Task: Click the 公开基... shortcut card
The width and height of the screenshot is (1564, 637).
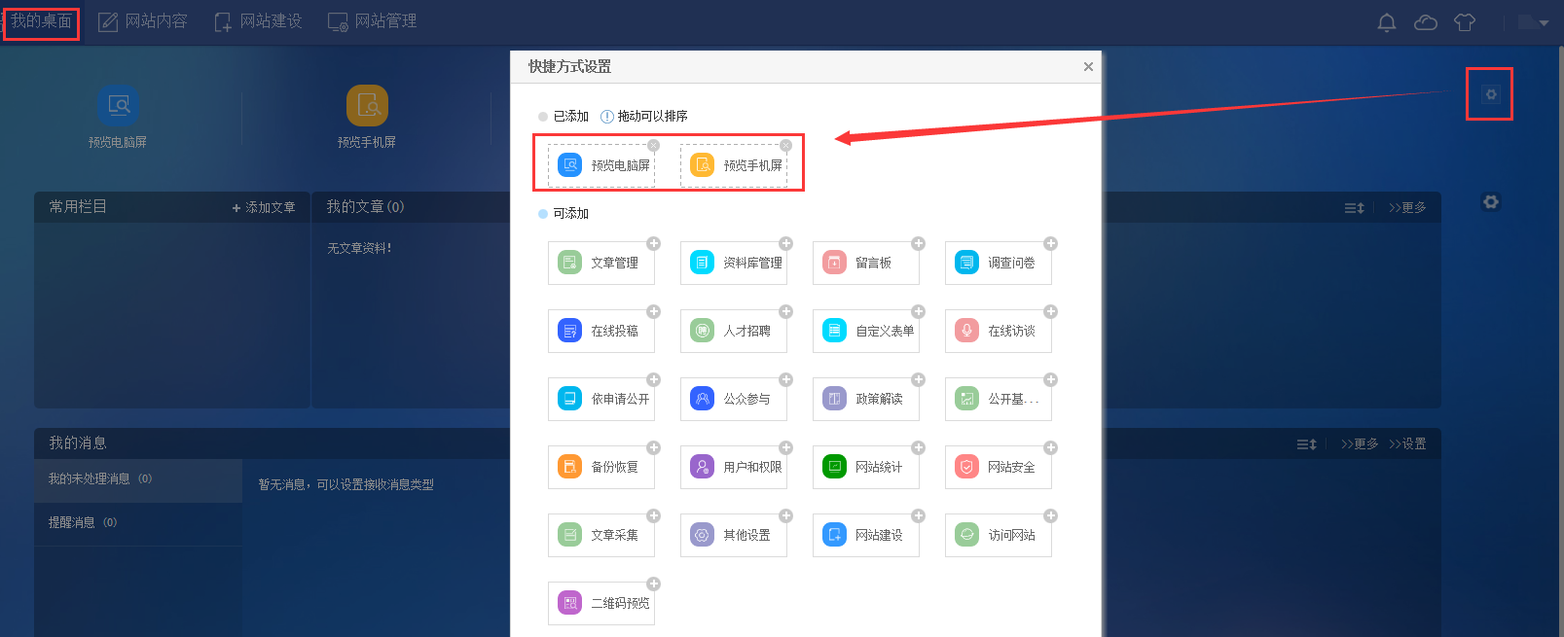Action: (x=999, y=399)
